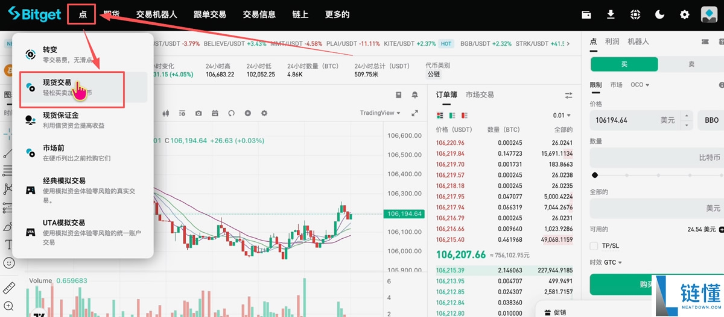Open order book settings sliders icon
724x317 pixels.
pos(568,95)
